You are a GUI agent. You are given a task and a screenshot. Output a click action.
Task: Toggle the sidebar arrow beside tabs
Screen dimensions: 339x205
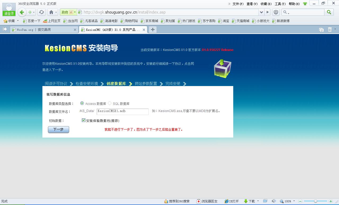pos(5,29)
